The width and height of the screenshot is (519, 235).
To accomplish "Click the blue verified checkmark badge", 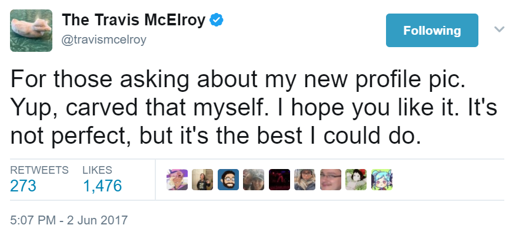I will point(217,20).
